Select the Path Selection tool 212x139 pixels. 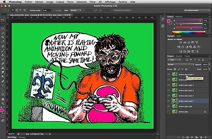3,90
